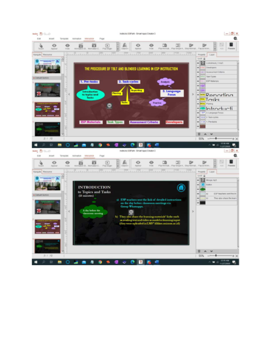Pick the Animation Start trigger in lower window

(x=80, y=164)
